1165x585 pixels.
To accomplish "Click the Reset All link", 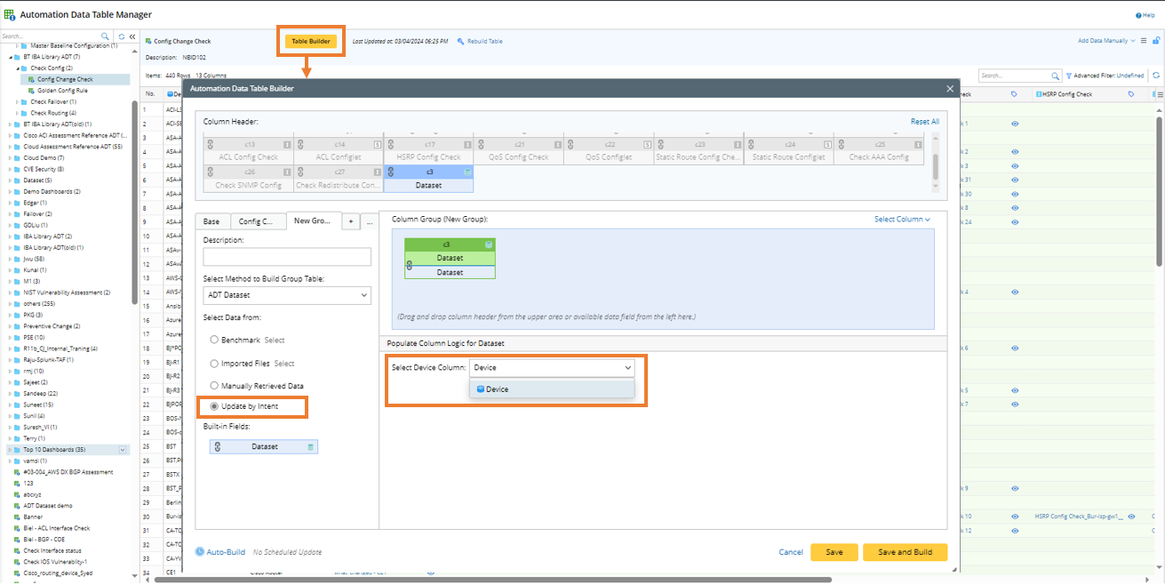I will coord(925,122).
